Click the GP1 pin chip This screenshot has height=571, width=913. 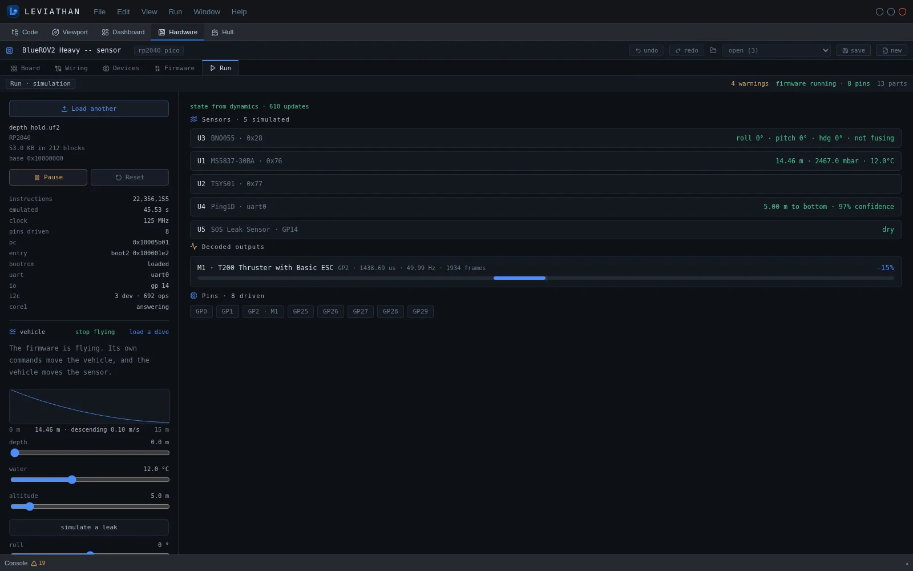[228, 311]
